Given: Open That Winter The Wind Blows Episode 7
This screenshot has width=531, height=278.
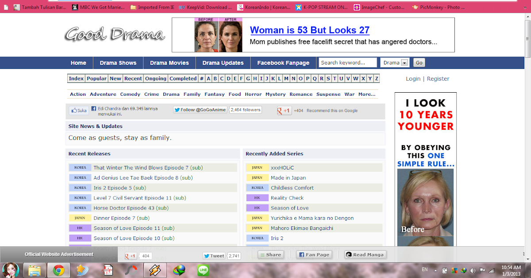Looking at the screenshot, I should 148,168.
